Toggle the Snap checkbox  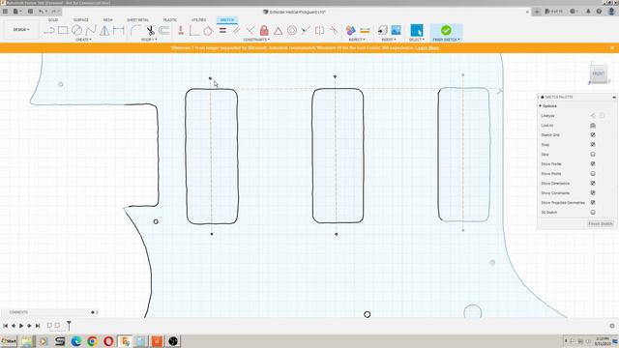(x=593, y=144)
